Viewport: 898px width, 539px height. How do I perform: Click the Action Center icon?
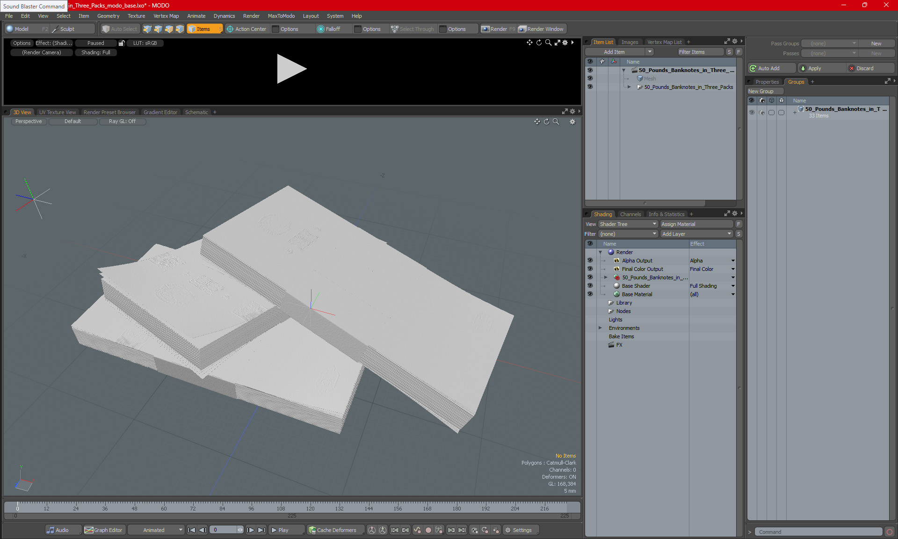click(x=230, y=29)
